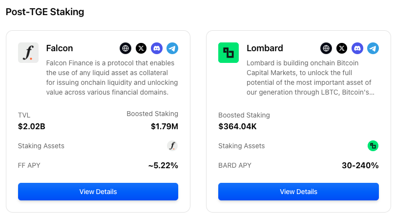Image resolution: width=395 pixels, height=216 pixels.
Task: View Details for Lombard staking
Action: pyautogui.click(x=298, y=192)
